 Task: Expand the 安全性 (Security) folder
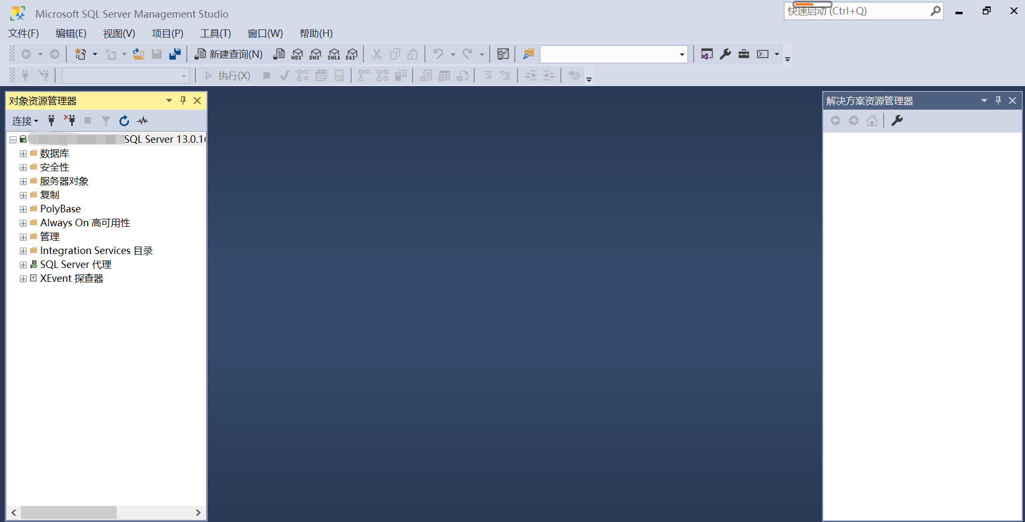23,167
